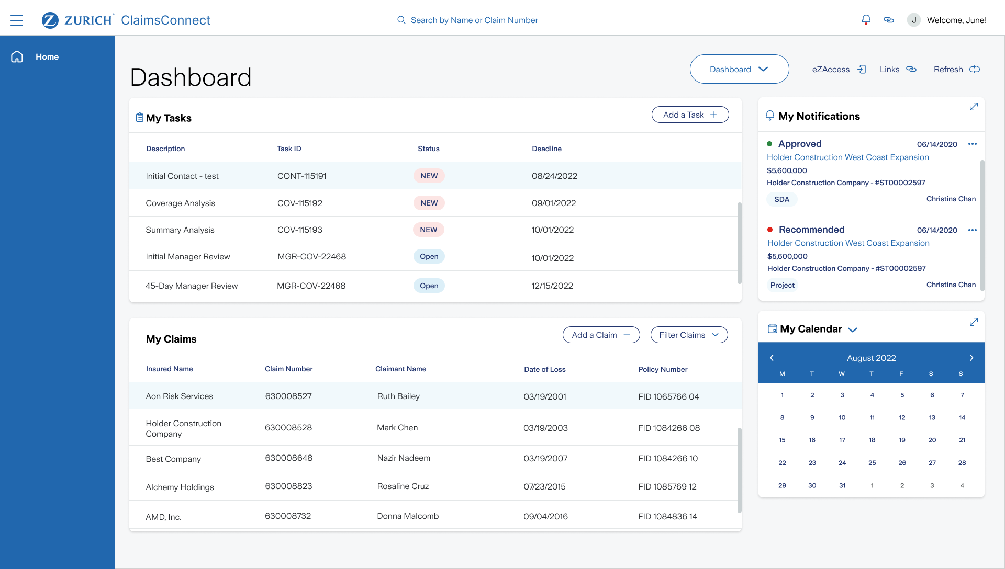The width and height of the screenshot is (1005, 569).
Task: Expand the My Calendar panel
Action: point(974,322)
